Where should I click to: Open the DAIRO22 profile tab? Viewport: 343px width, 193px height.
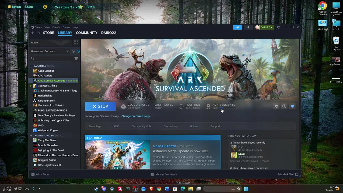(x=109, y=33)
